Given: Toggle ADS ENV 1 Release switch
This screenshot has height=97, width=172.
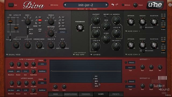Looking at the screenshot, I should [x=142, y=27].
